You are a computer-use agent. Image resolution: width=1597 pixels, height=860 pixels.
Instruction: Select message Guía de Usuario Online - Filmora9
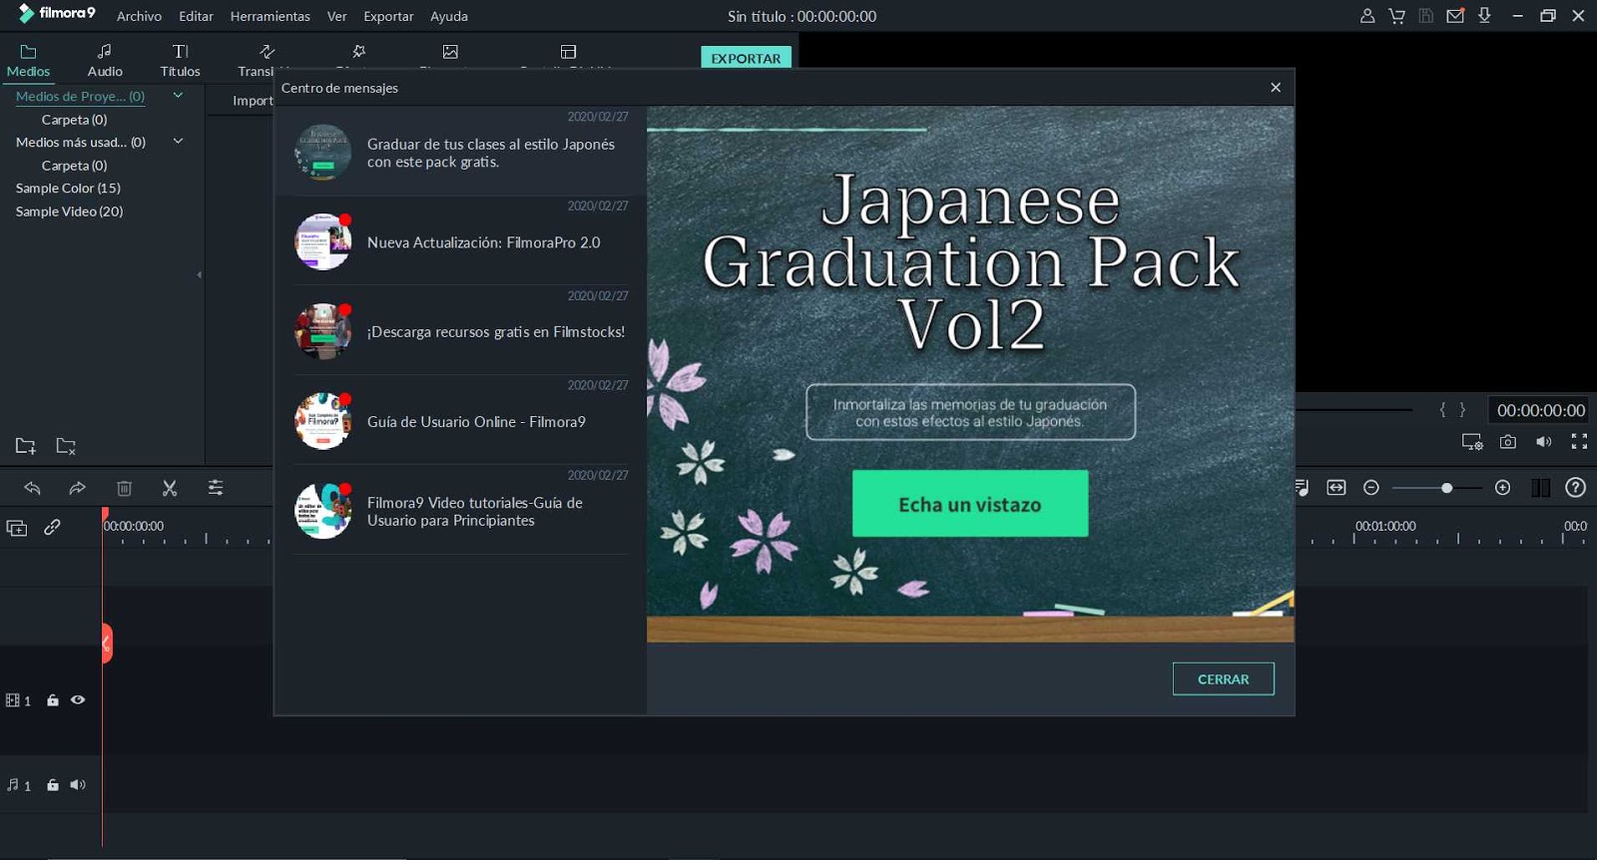(x=460, y=421)
